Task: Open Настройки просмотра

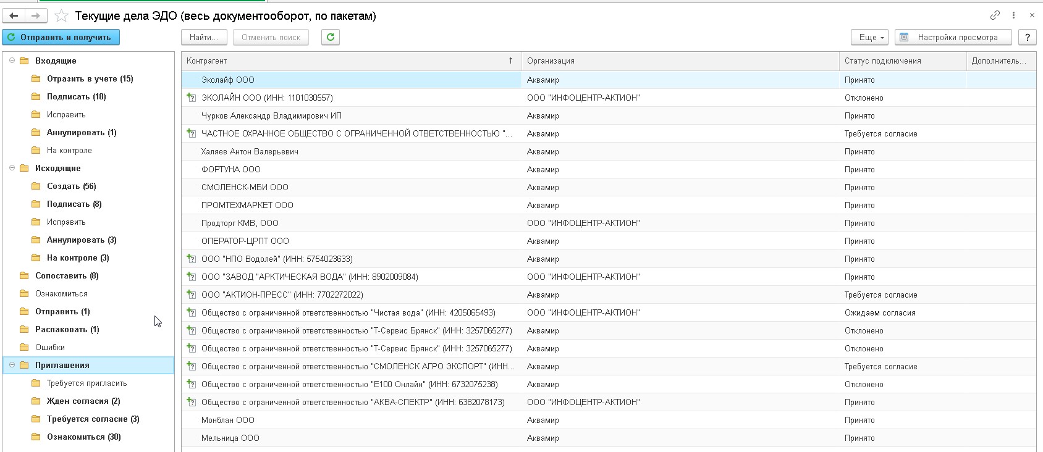Action: click(x=953, y=37)
